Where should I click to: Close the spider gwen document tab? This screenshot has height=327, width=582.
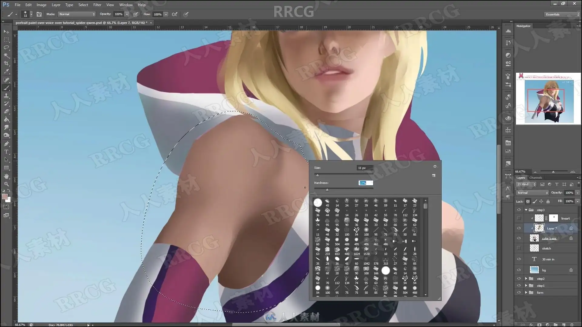coord(151,23)
